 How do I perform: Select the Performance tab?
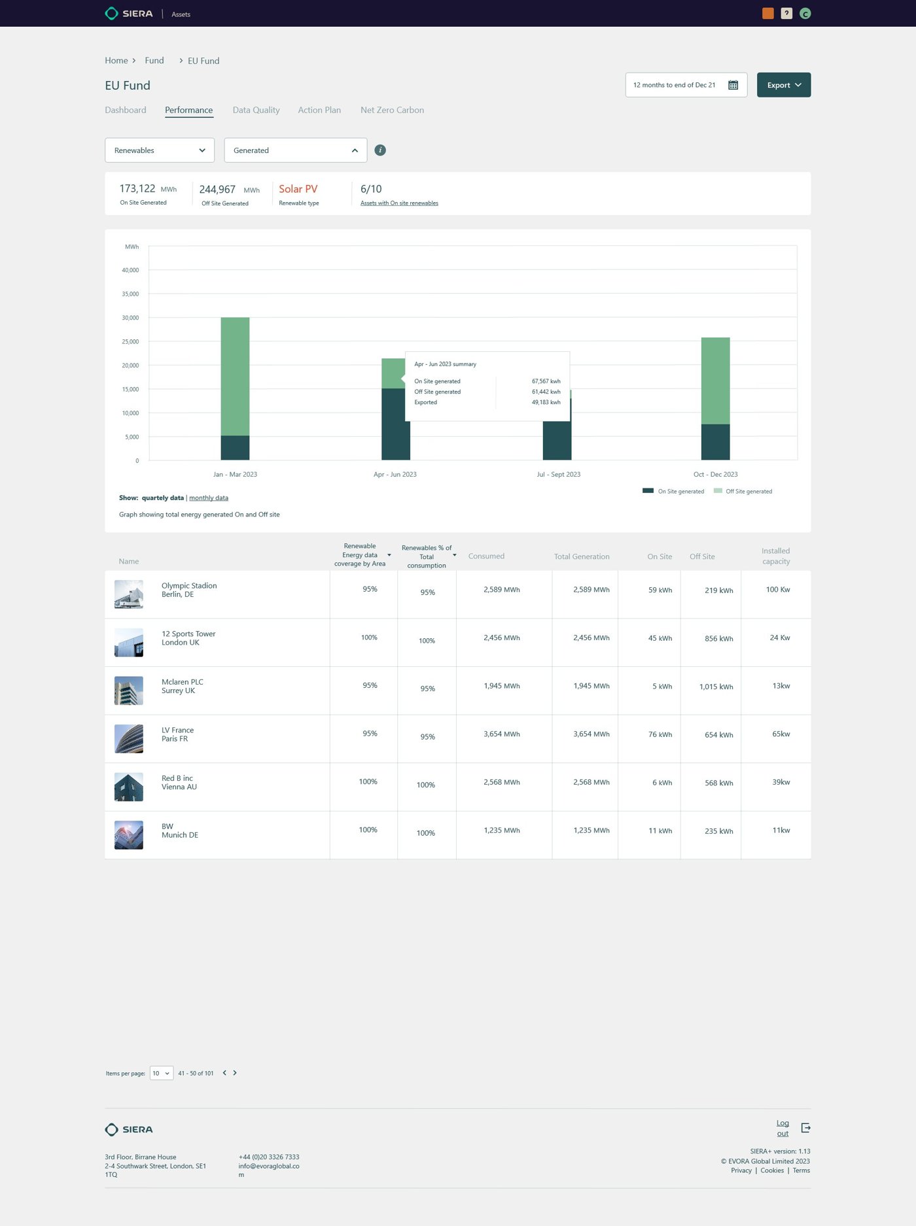(x=188, y=110)
